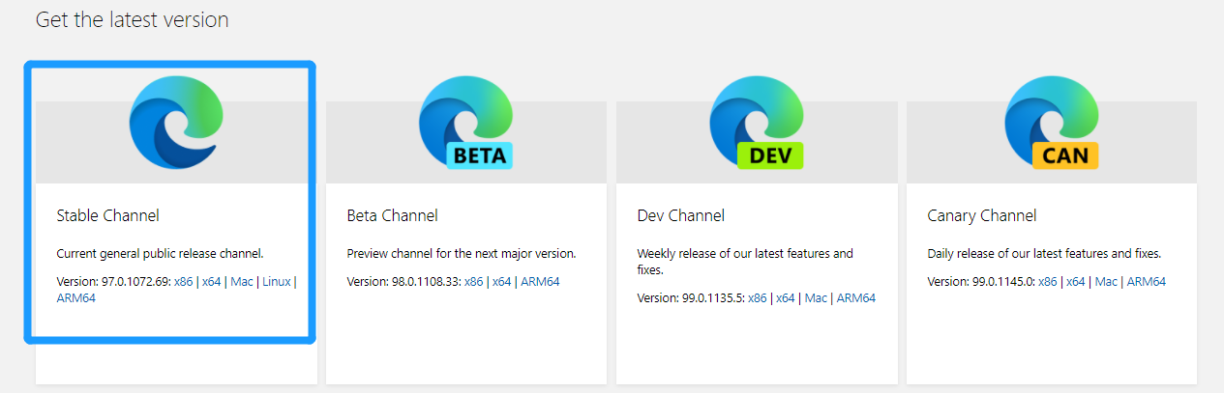
Task: Click the 'Beta Channel' heading
Action: coord(393,215)
